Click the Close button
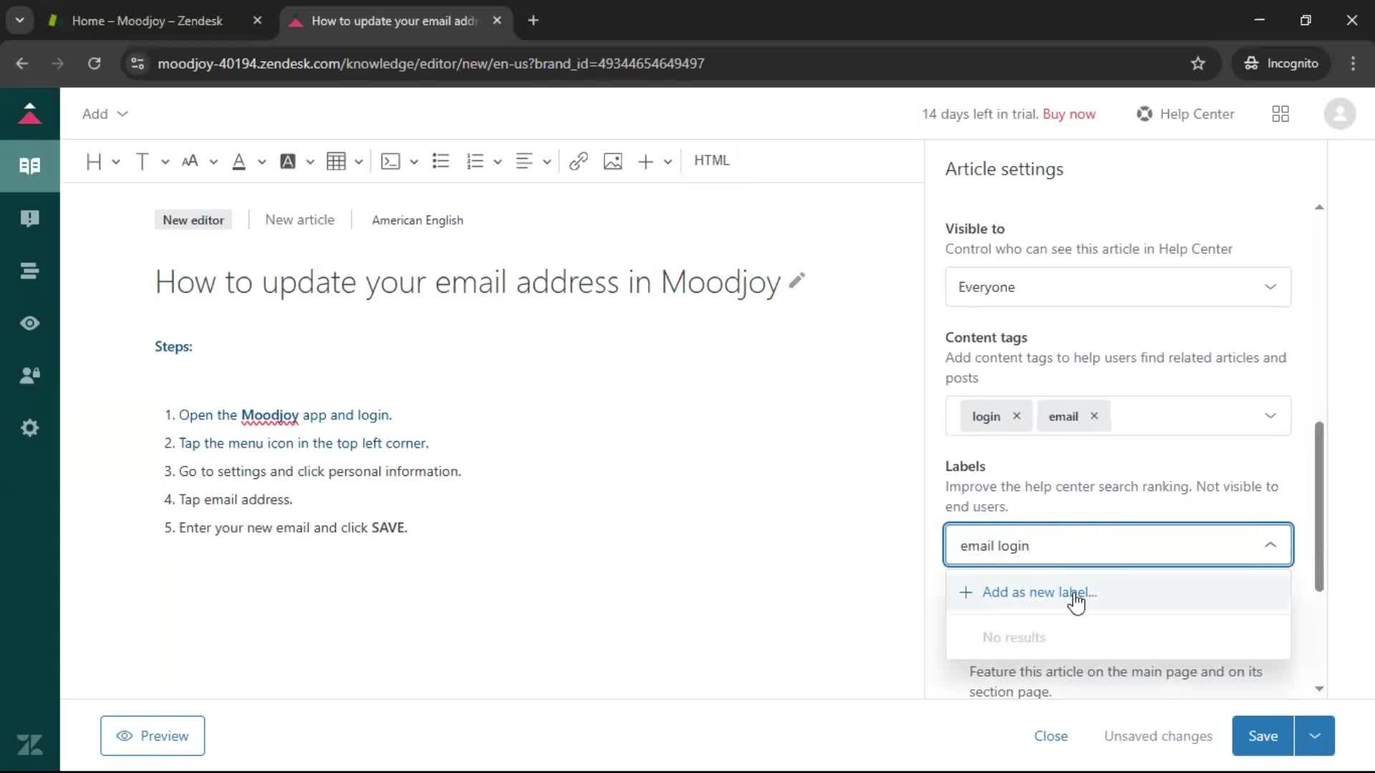The width and height of the screenshot is (1375, 773). click(1051, 736)
